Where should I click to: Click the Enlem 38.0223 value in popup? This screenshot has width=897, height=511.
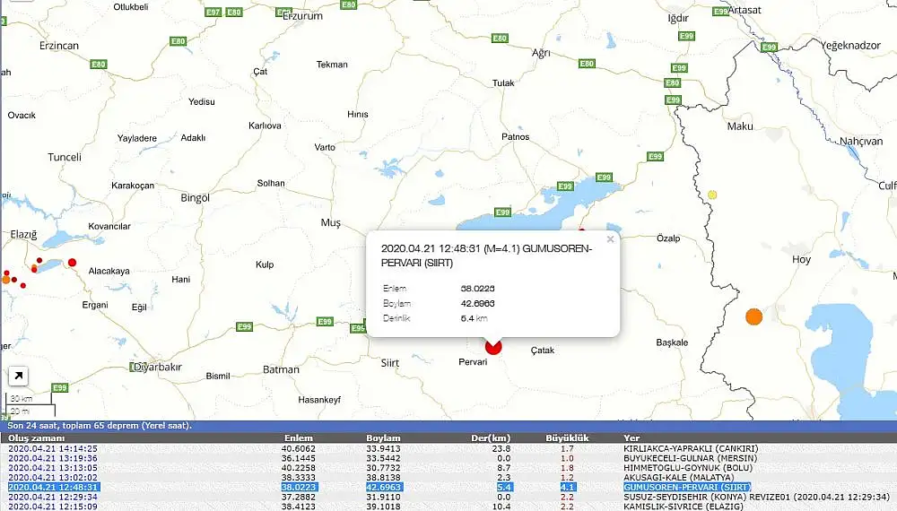click(478, 289)
